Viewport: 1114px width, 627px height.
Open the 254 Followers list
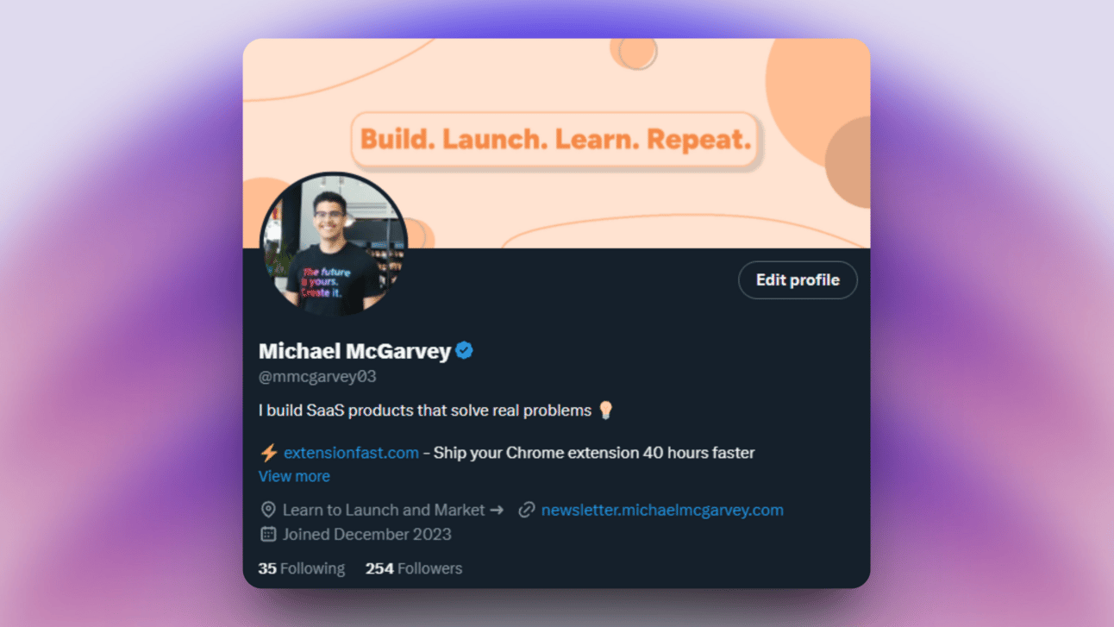414,568
